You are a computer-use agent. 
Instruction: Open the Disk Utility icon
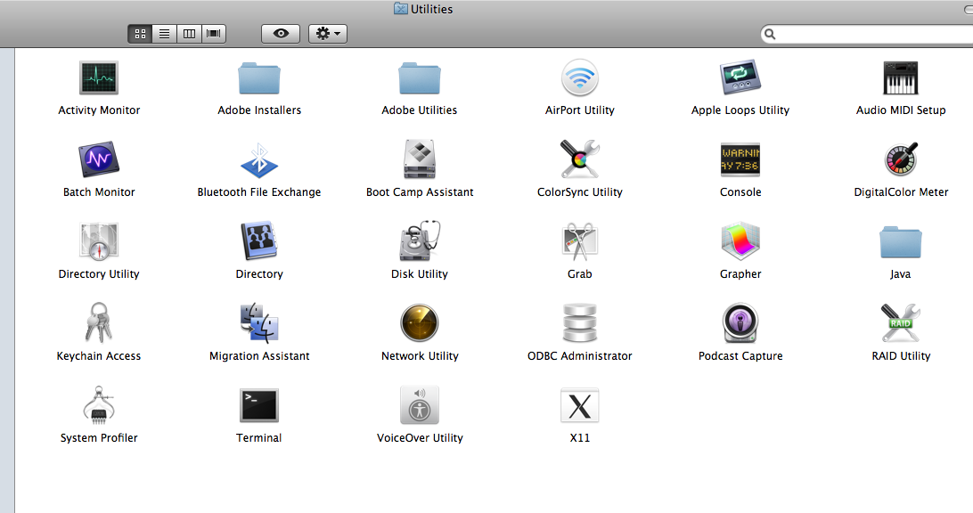(420, 242)
